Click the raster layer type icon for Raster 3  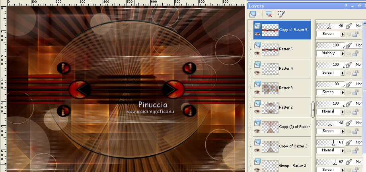pos(257,84)
